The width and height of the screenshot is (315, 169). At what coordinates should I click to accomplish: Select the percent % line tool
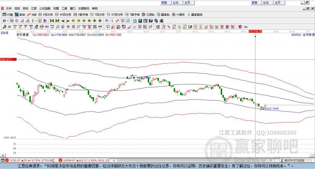[169, 27]
